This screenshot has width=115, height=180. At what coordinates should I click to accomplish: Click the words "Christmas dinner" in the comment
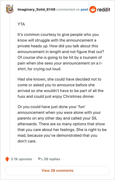pos(79,96)
